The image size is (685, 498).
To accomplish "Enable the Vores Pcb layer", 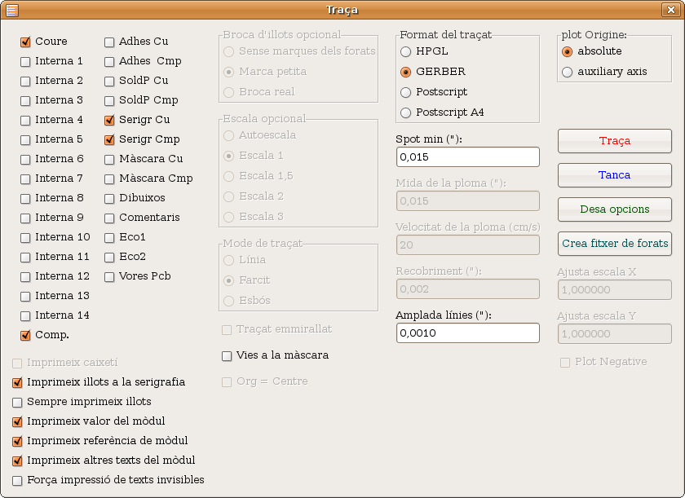I will tap(109, 277).
